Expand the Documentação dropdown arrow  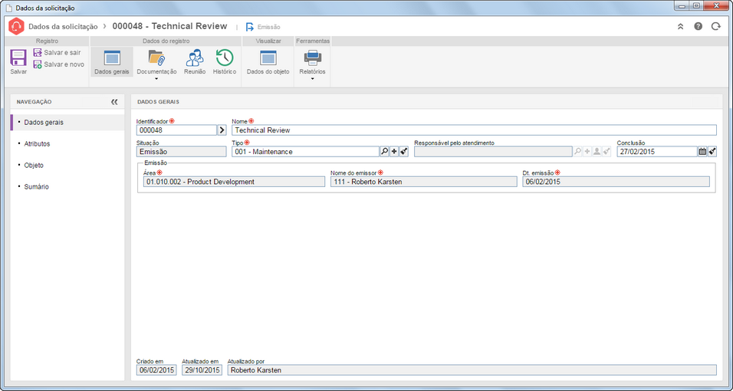156,78
